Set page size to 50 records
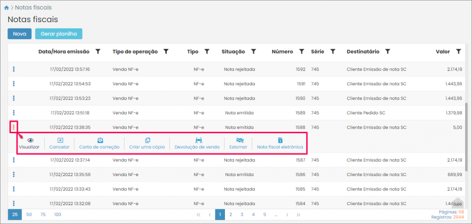This screenshot has width=472, height=224. pos(29,214)
